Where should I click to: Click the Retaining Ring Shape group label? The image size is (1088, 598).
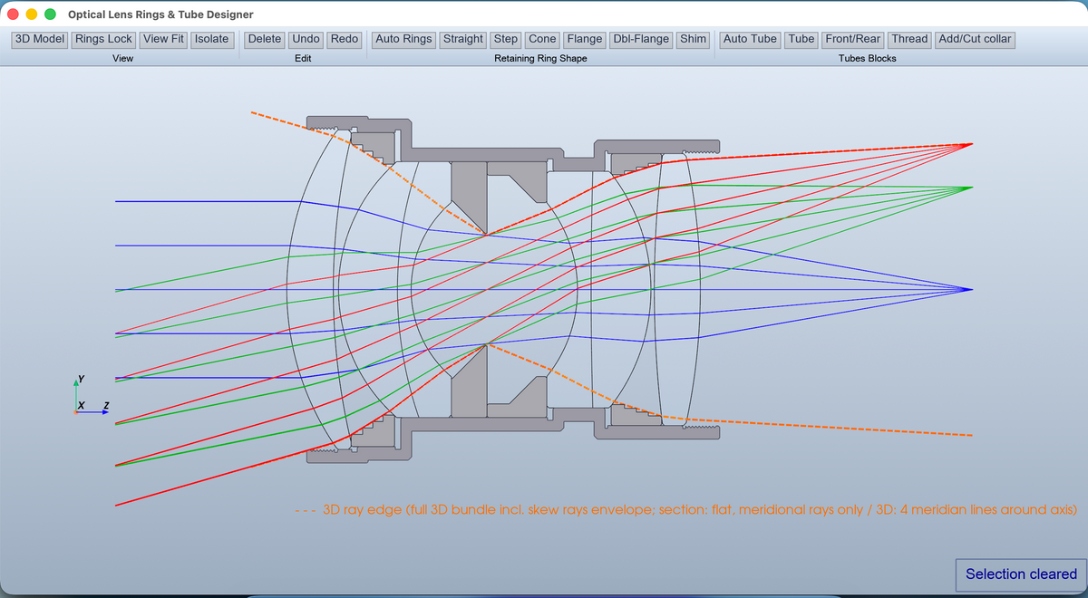tap(540, 58)
